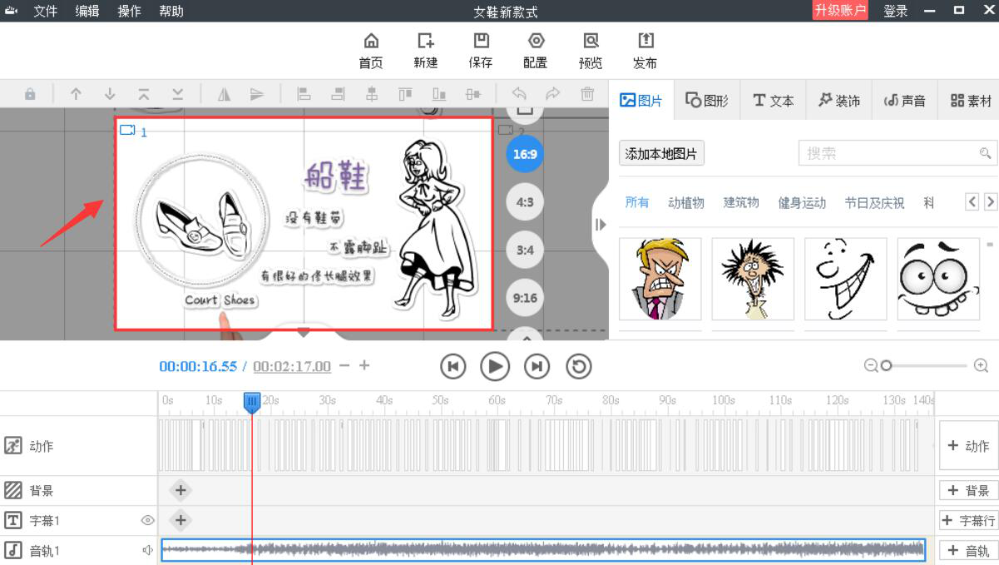Choose the spiky-hair face thumbnail
This screenshot has height=565, width=999.
tap(753, 279)
